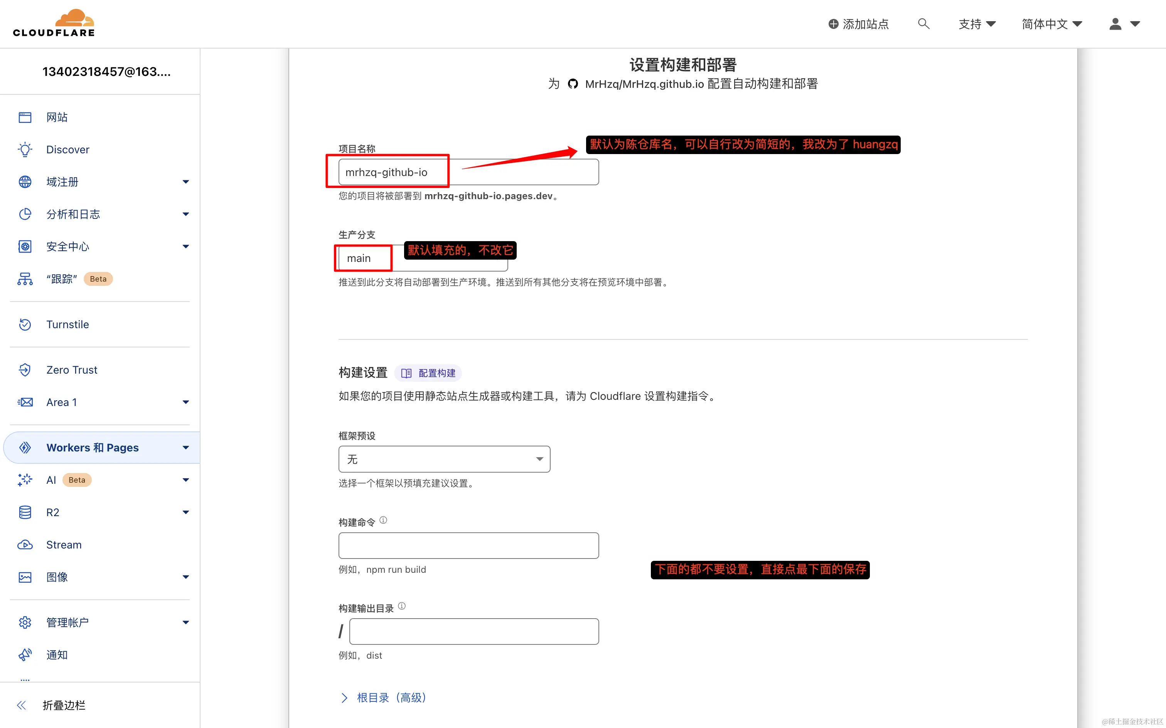Click the Zero Trust shield icon
Viewport: 1166px width, 728px height.
(25, 370)
